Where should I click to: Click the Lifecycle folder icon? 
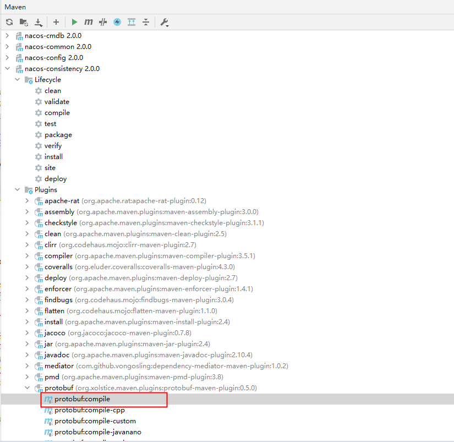click(x=29, y=80)
